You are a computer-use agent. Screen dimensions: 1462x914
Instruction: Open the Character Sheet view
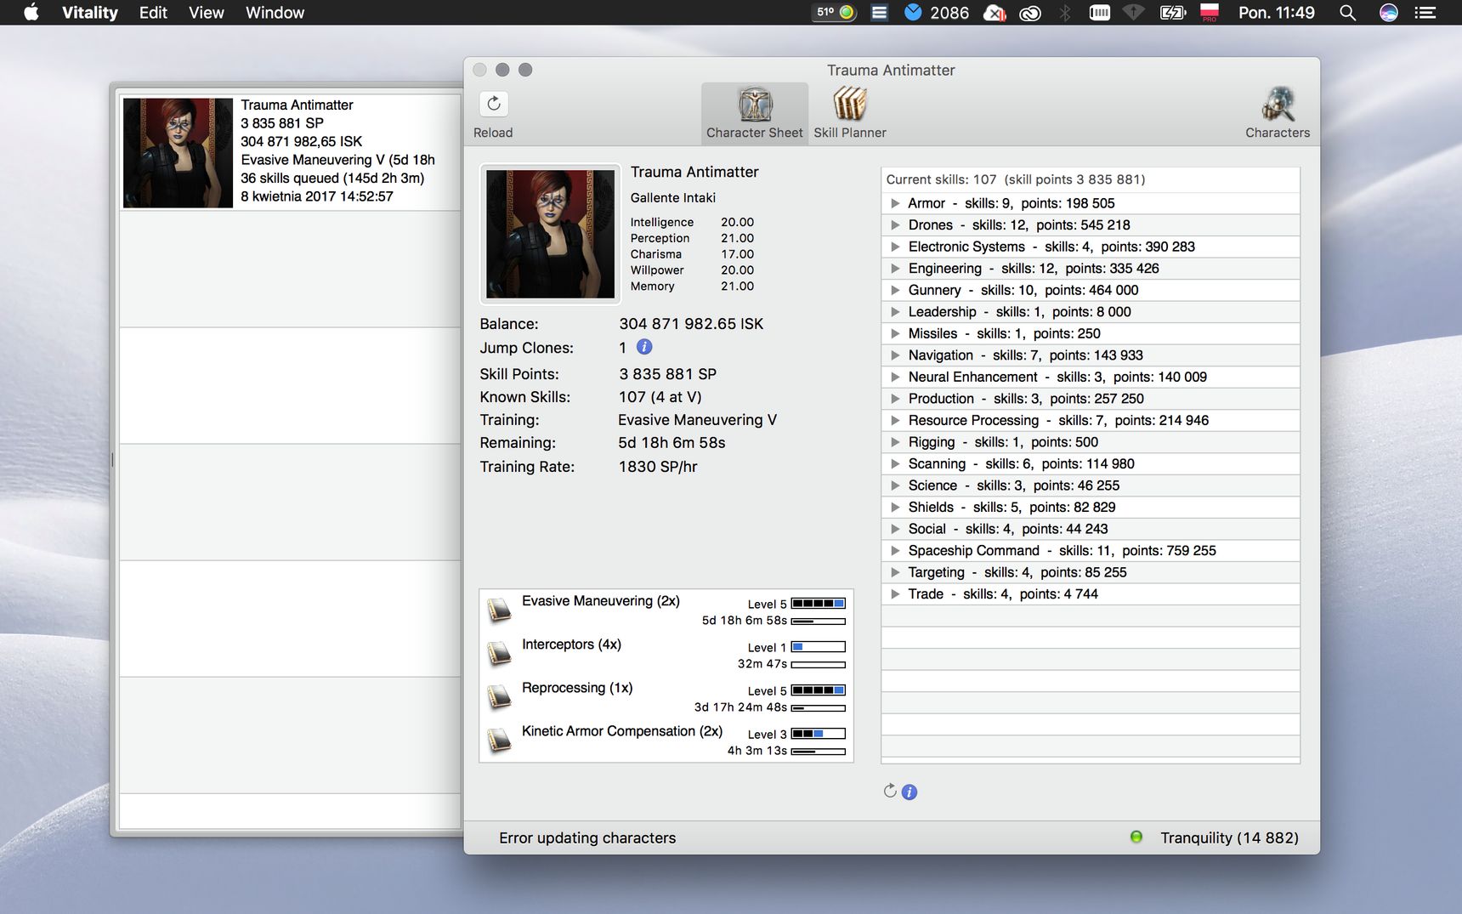point(755,113)
